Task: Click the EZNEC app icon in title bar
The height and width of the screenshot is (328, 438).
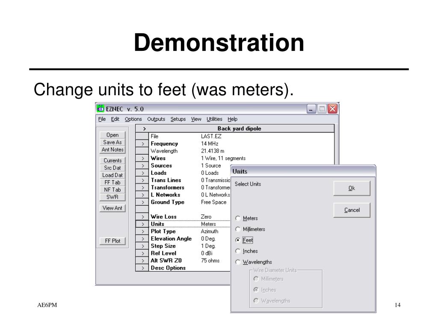Action: click(x=100, y=109)
